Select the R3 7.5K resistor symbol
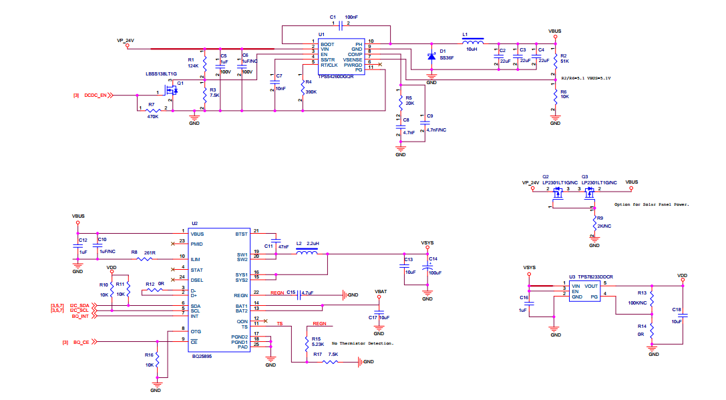The height and width of the screenshot is (400, 726). pyautogui.click(x=204, y=95)
